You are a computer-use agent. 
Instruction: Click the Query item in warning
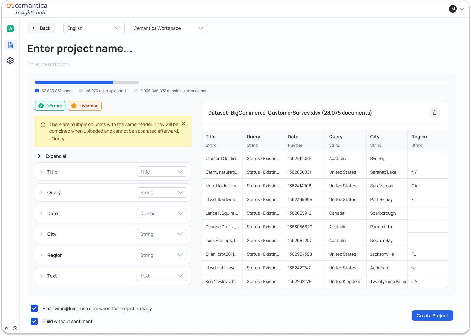tap(58, 139)
